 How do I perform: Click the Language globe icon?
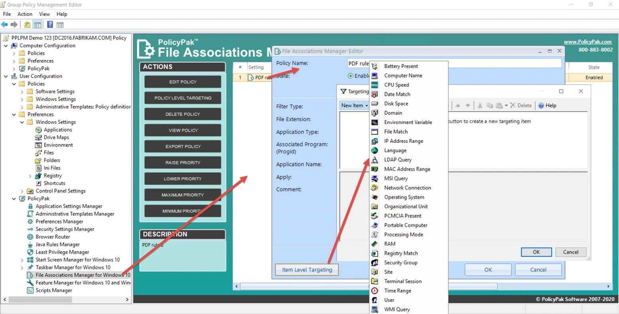coord(375,150)
